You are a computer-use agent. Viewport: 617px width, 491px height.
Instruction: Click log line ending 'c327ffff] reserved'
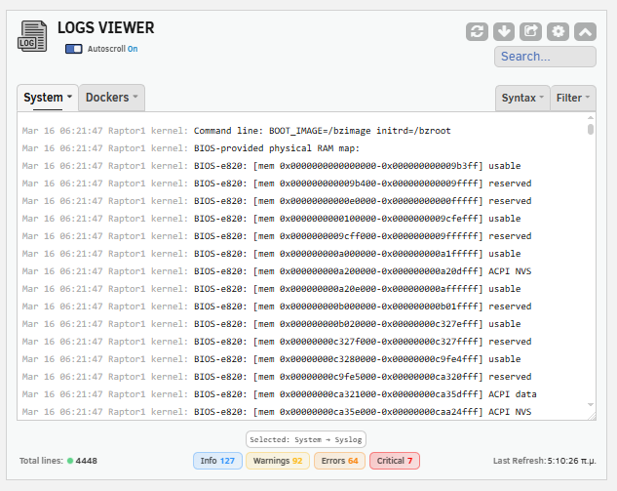[x=277, y=342]
